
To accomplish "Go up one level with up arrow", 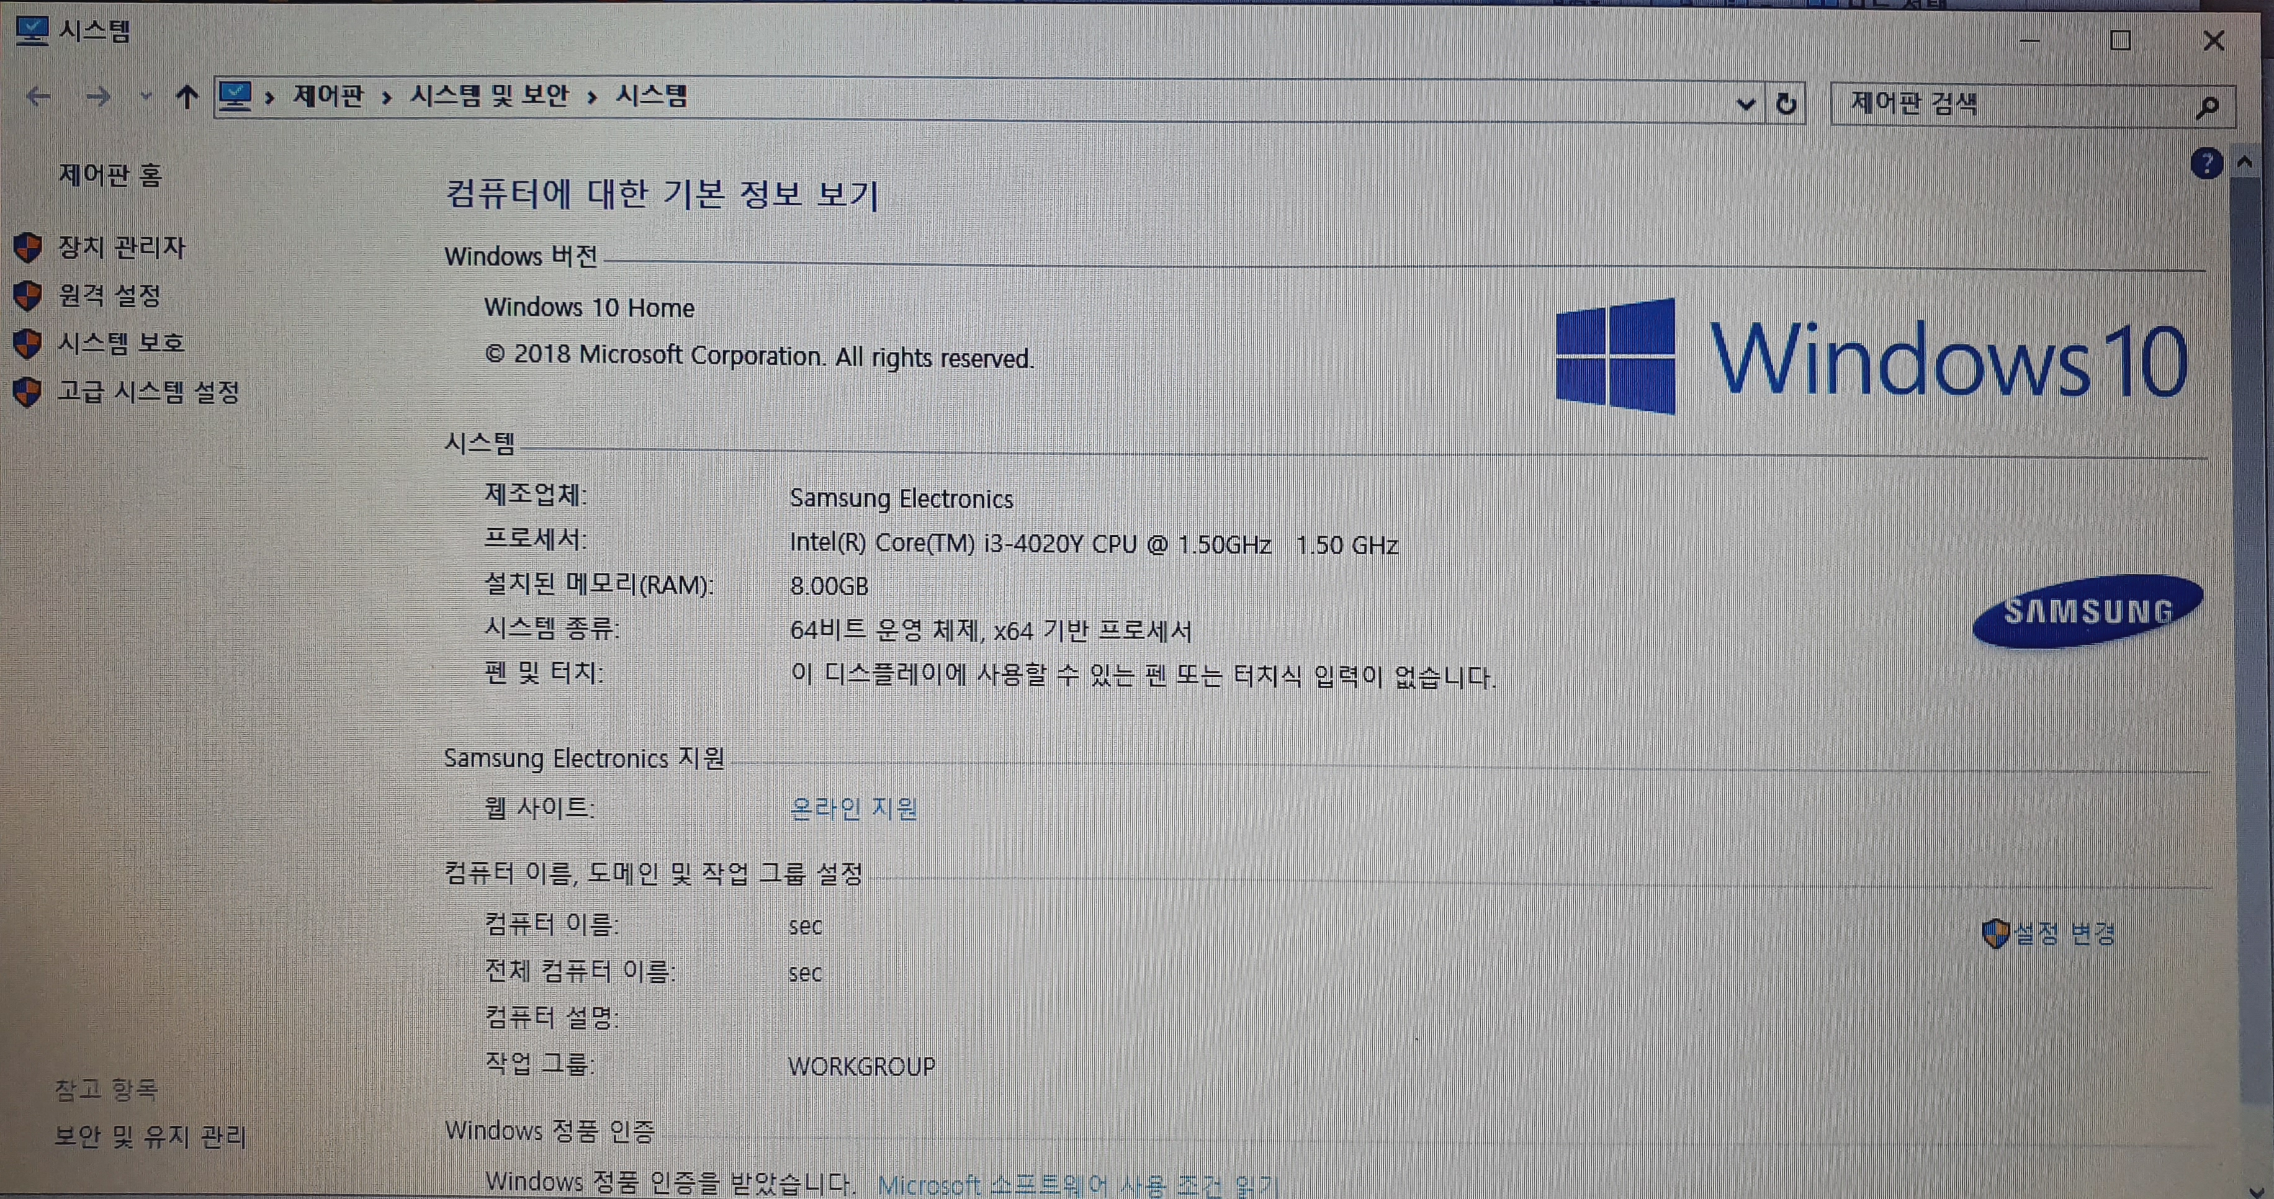I will (186, 96).
